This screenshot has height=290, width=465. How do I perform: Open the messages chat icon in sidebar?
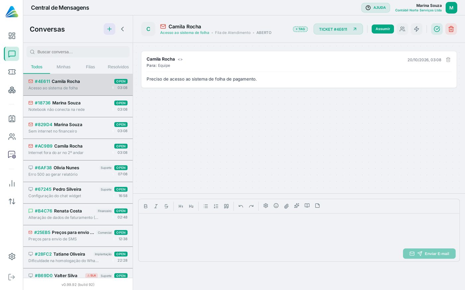coord(12,54)
